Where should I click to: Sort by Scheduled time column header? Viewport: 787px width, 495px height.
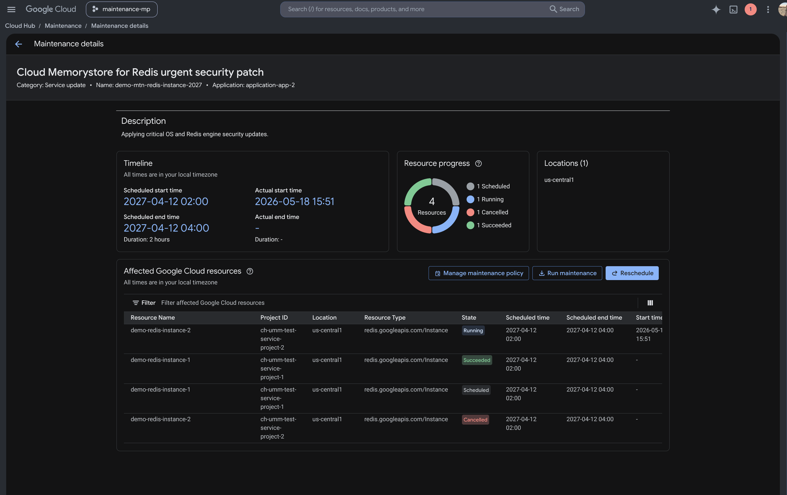(x=527, y=318)
